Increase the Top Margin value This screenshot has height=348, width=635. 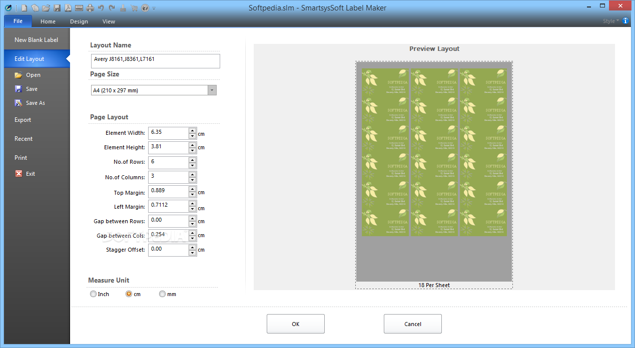(192, 189)
